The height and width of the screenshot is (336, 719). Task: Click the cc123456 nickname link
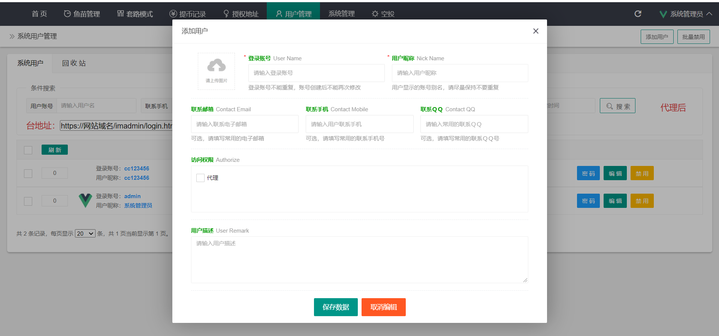click(137, 178)
